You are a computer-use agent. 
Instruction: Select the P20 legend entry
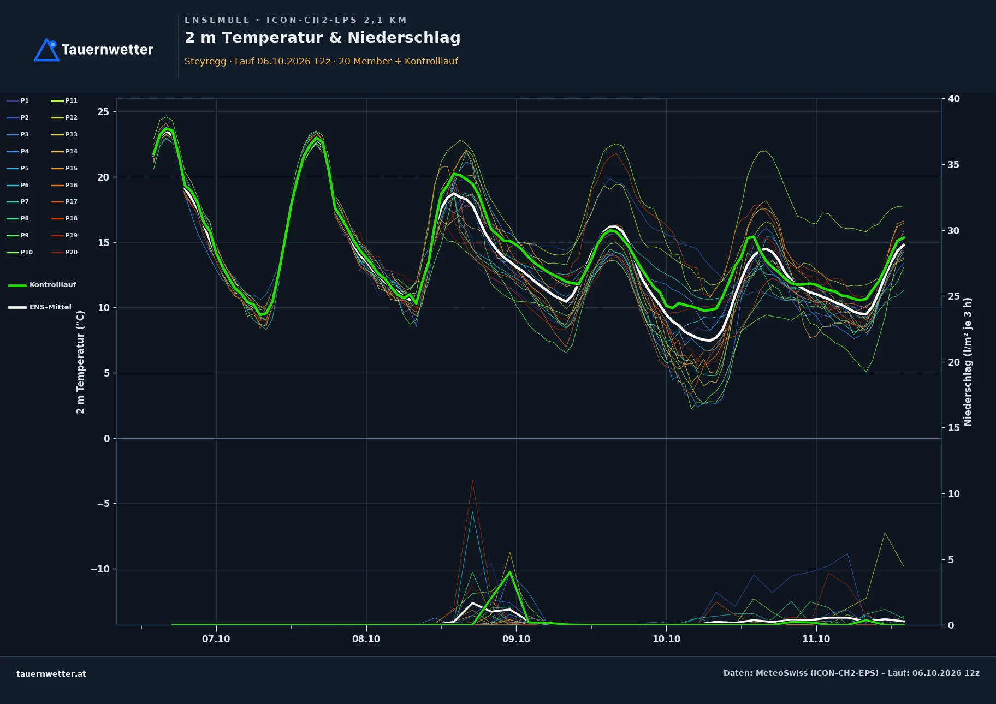pyautogui.click(x=64, y=253)
